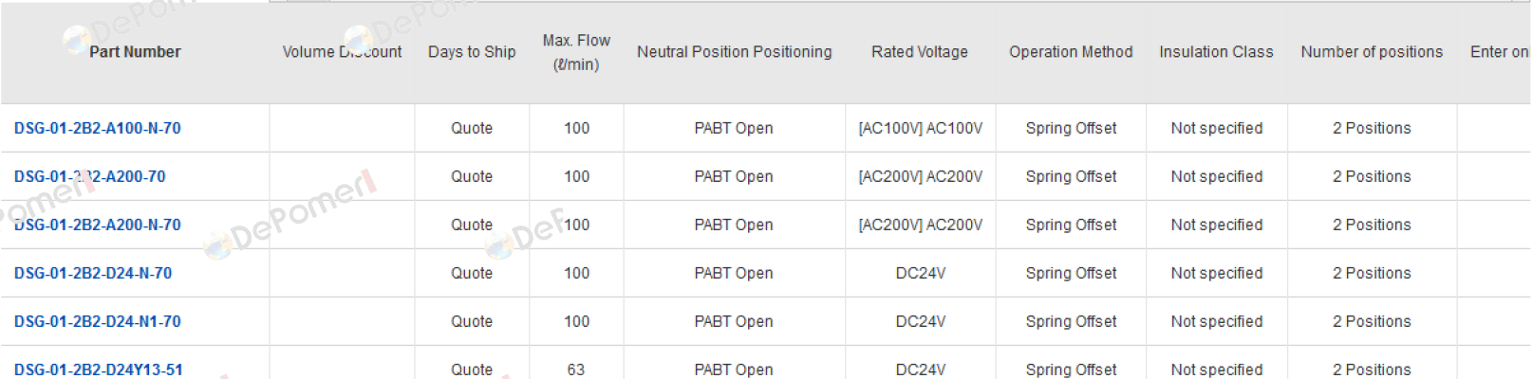Open part DSG-01-2B2-D24Y13-51 link
Viewport: 1533px width, 379px height.
click(98, 370)
